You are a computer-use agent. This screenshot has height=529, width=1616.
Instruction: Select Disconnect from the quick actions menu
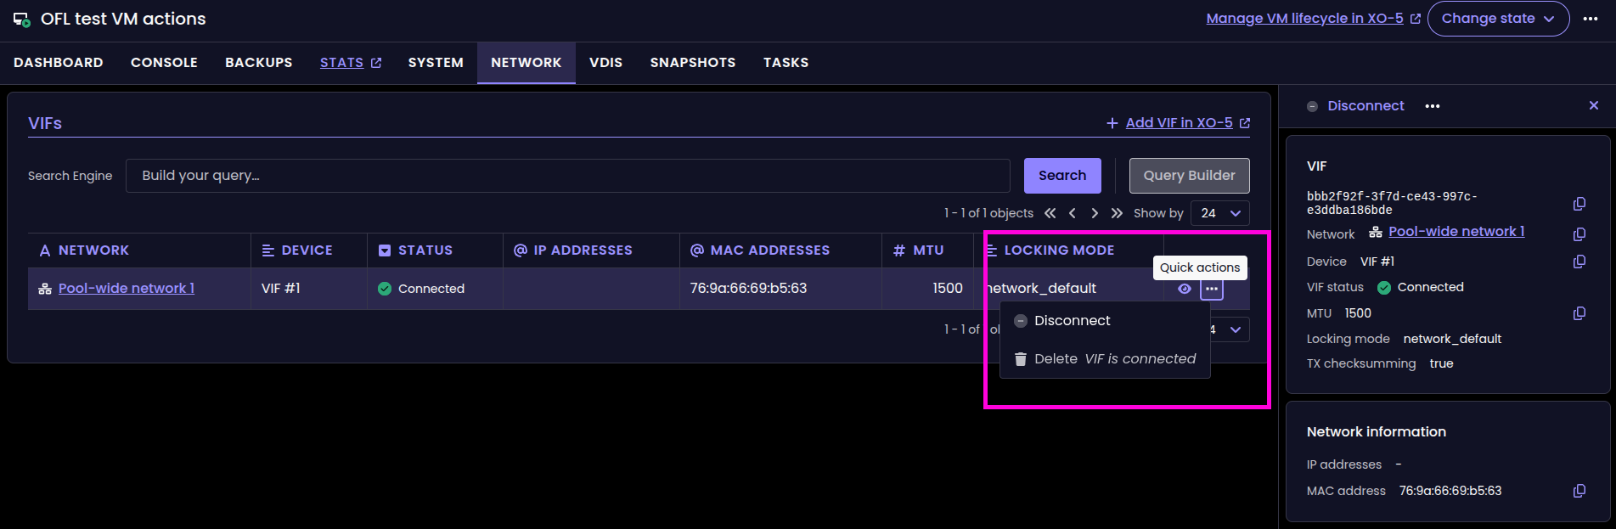pyautogui.click(x=1072, y=320)
